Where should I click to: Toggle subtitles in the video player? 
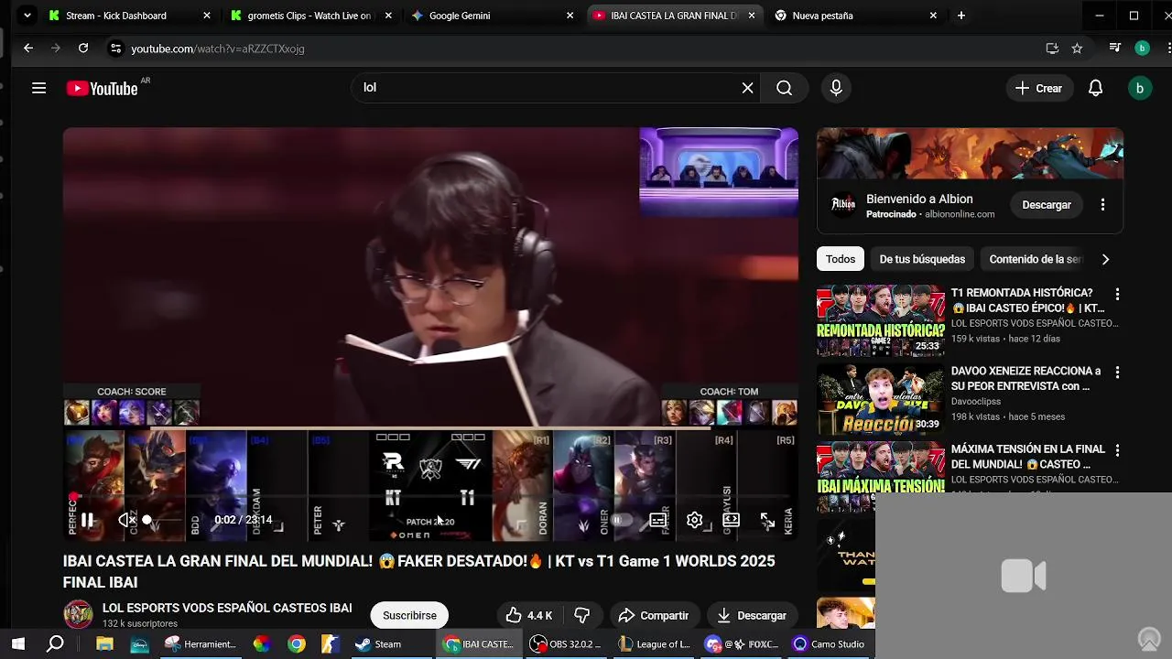click(x=657, y=520)
